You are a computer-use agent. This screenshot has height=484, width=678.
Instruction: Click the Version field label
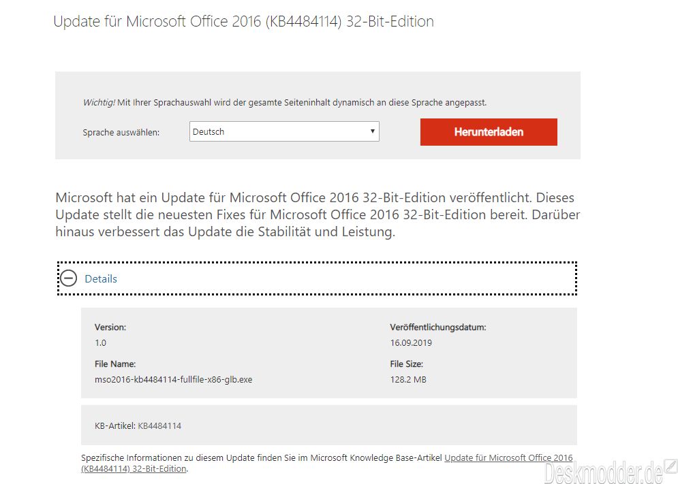click(110, 327)
